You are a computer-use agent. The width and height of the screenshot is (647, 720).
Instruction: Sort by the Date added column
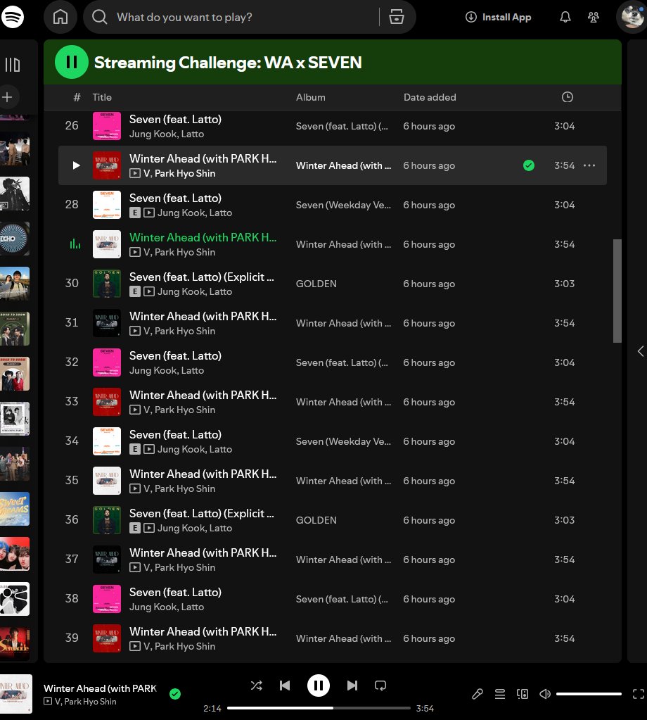tap(430, 97)
